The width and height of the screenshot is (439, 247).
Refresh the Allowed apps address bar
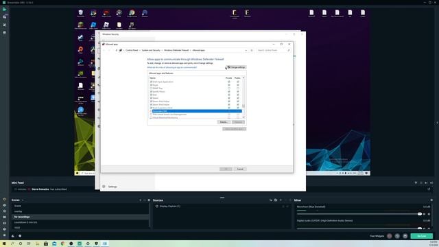(x=252, y=50)
